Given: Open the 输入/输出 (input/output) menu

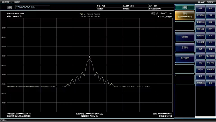Looking at the screenshot, I should (x=210, y=56).
